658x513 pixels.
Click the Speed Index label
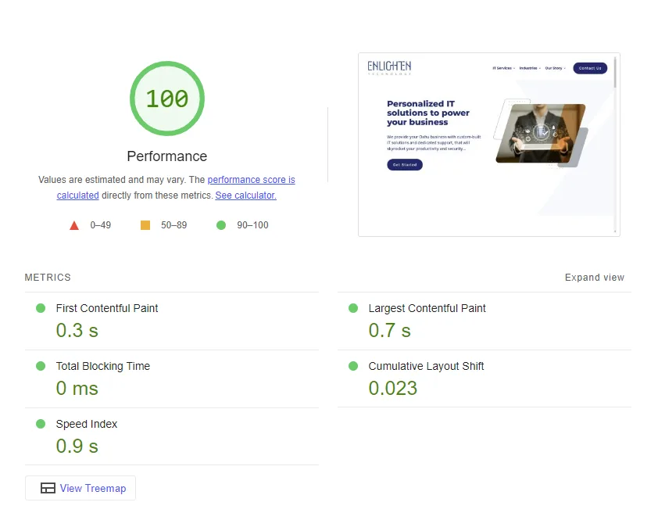(x=87, y=424)
